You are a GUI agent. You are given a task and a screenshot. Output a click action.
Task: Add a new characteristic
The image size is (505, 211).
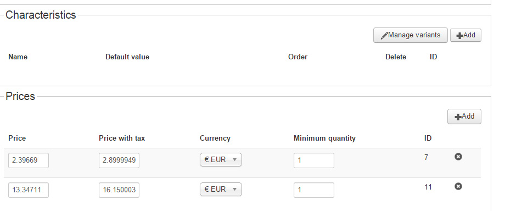click(465, 35)
